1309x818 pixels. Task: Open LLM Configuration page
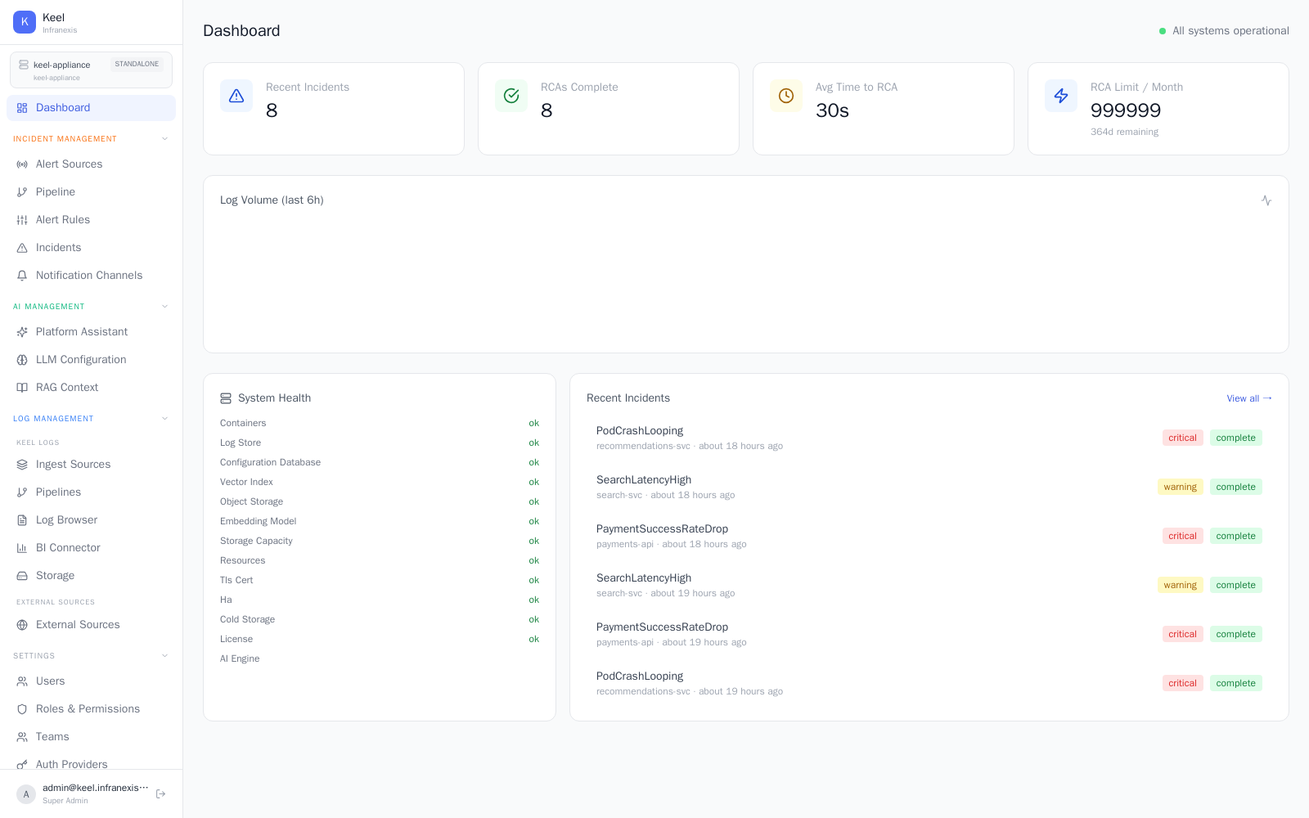click(91, 360)
